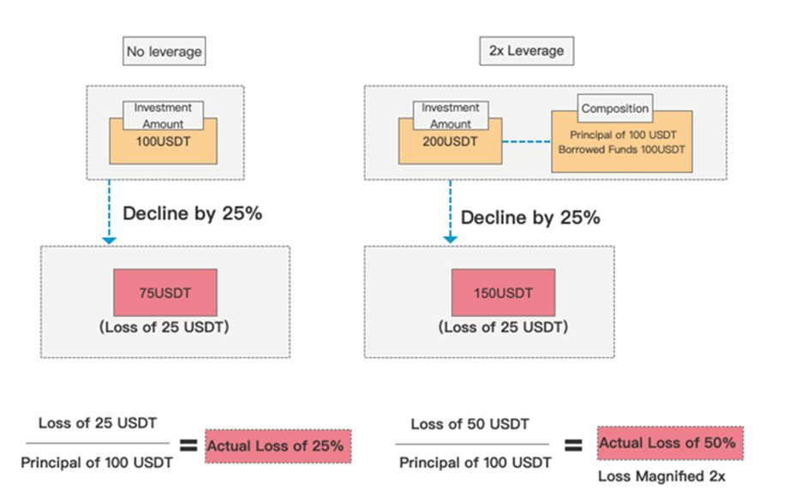
Task: Select the 100USDT investment amount box
Action: [163, 141]
